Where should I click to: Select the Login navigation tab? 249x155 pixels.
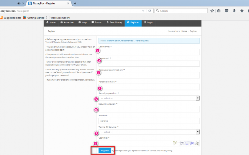(x=148, y=22)
